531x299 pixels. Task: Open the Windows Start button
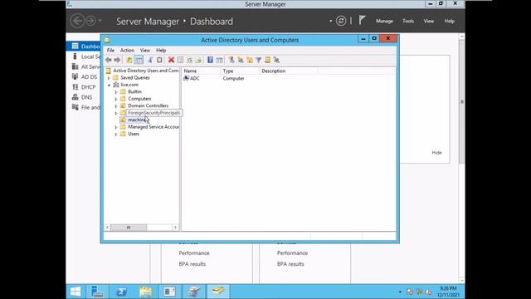[76, 292]
